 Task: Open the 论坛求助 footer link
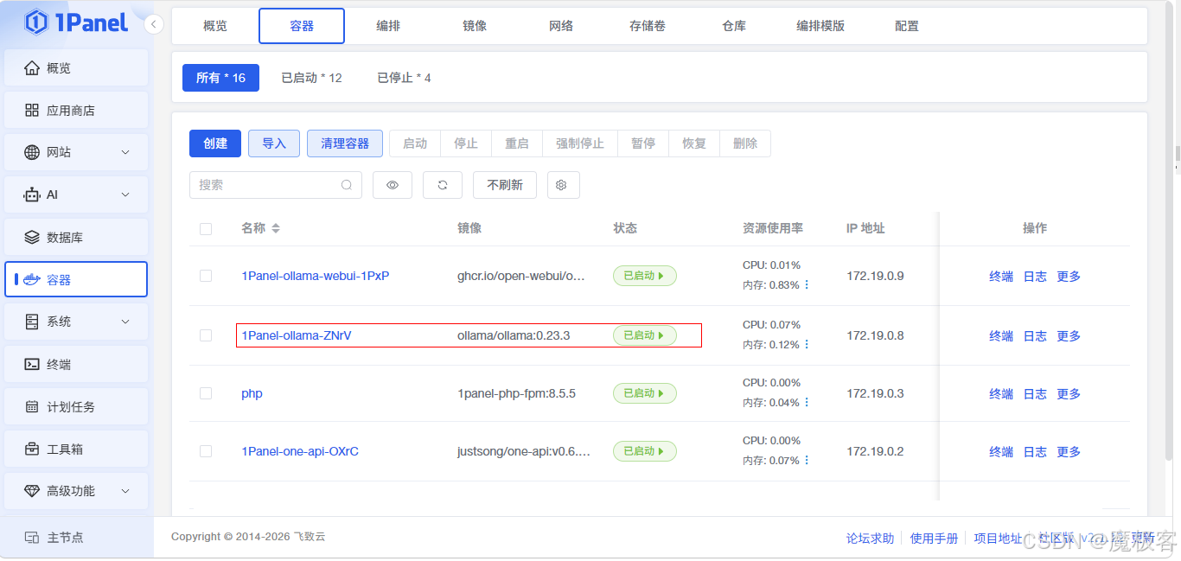(870, 539)
